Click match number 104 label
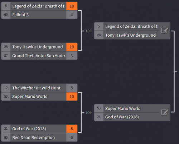 coord(88,113)
